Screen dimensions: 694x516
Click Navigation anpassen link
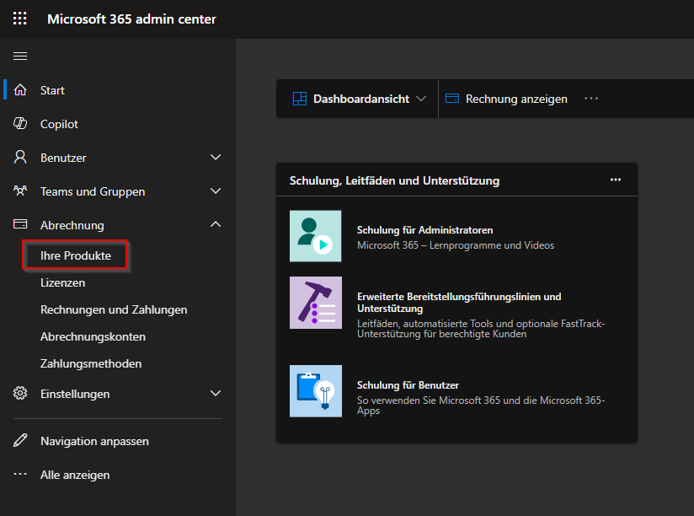point(94,441)
